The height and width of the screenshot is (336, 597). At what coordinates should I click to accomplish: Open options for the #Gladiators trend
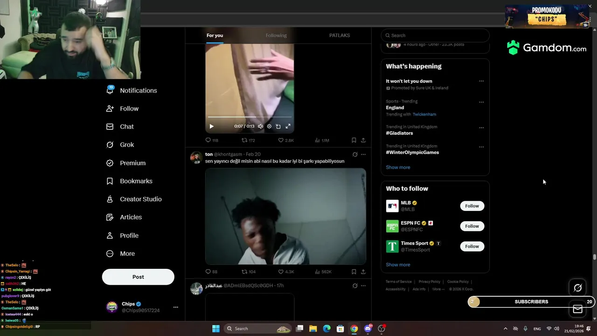[x=481, y=128]
